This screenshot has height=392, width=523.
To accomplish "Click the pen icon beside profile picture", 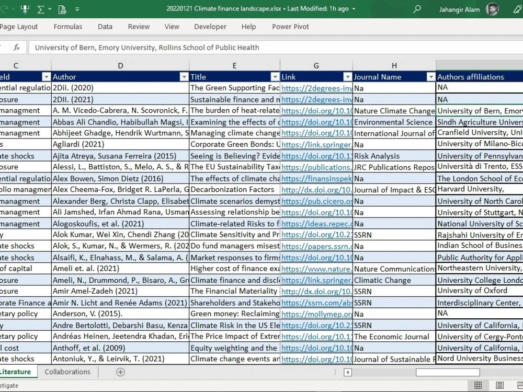I will pos(518,9).
